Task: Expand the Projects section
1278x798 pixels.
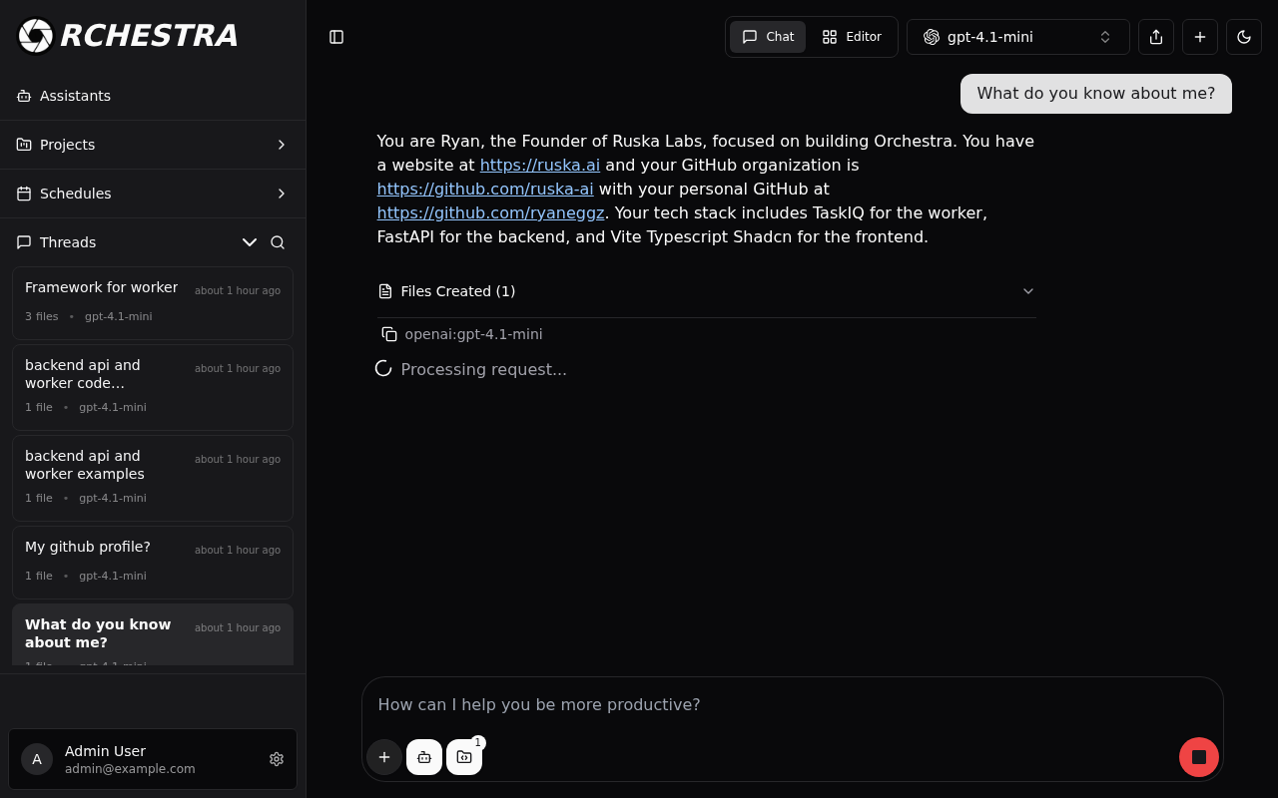Action: coord(153,145)
